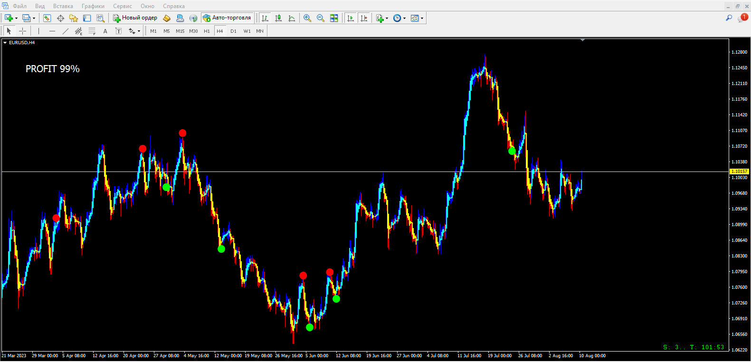Open the Navigator panel icon
The height and width of the screenshot is (362, 751).
point(74,18)
